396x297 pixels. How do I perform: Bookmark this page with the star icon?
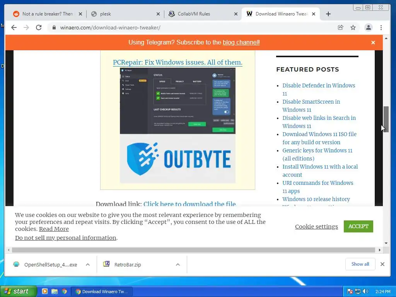[353, 27]
